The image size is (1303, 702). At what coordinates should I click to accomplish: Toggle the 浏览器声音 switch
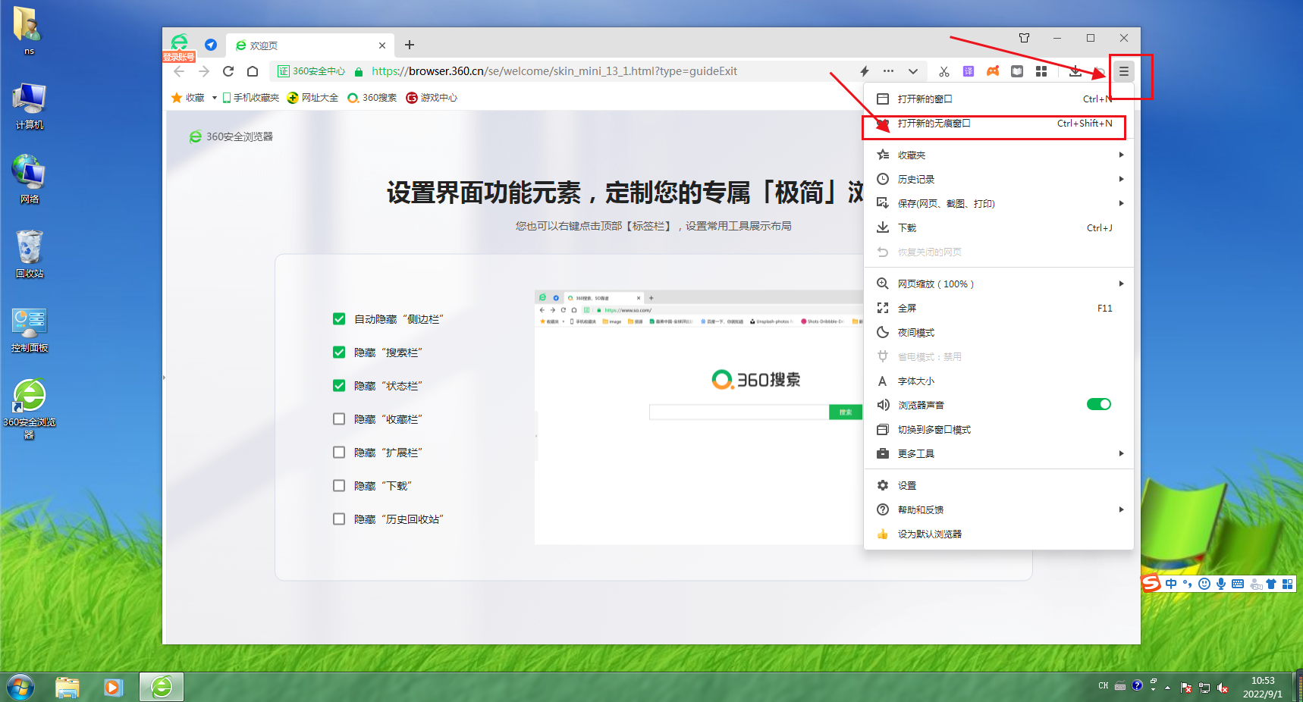click(1098, 405)
